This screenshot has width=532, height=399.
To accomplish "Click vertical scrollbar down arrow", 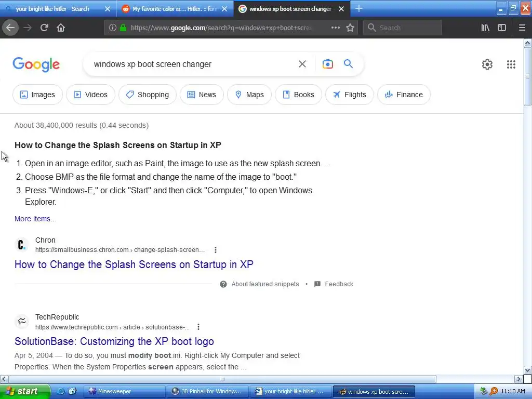I will [x=528, y=370].
